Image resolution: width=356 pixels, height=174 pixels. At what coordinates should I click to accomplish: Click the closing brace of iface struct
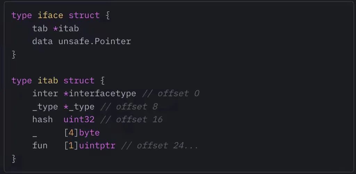14,55
